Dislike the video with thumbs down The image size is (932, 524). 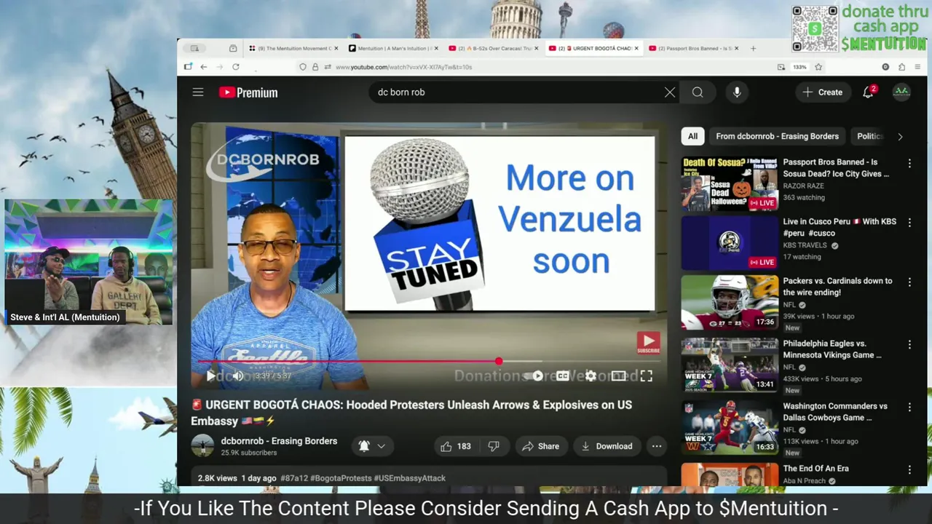pyautogui.click(x=494, y=446)
